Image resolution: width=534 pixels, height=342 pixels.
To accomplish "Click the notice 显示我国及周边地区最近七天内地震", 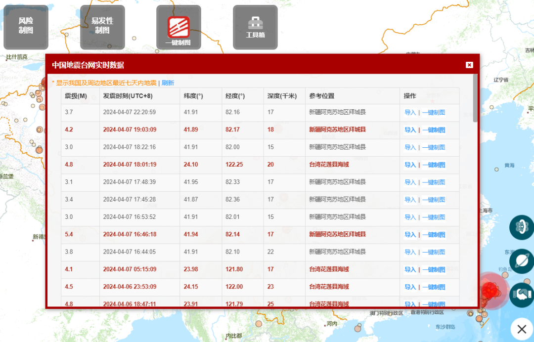I will 106,83.
